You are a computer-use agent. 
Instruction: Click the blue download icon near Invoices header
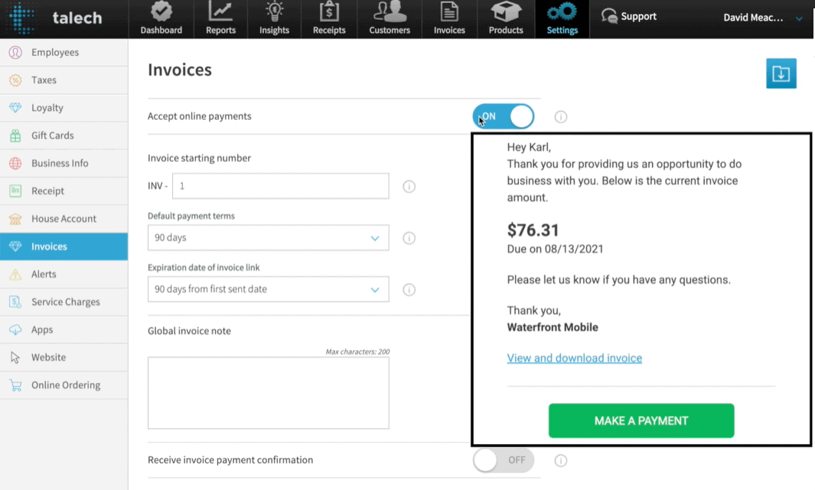pyautogui.click(x=781, y=73)
